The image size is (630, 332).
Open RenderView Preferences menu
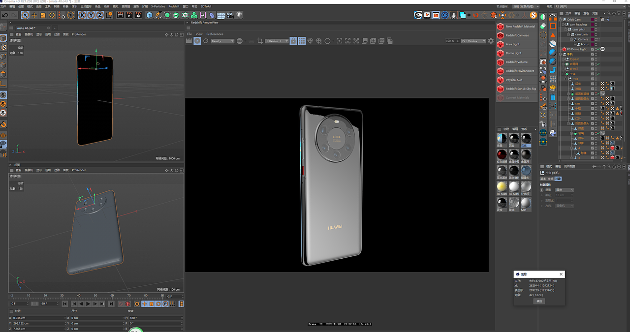pyautogui.click(x=215, y=34)
